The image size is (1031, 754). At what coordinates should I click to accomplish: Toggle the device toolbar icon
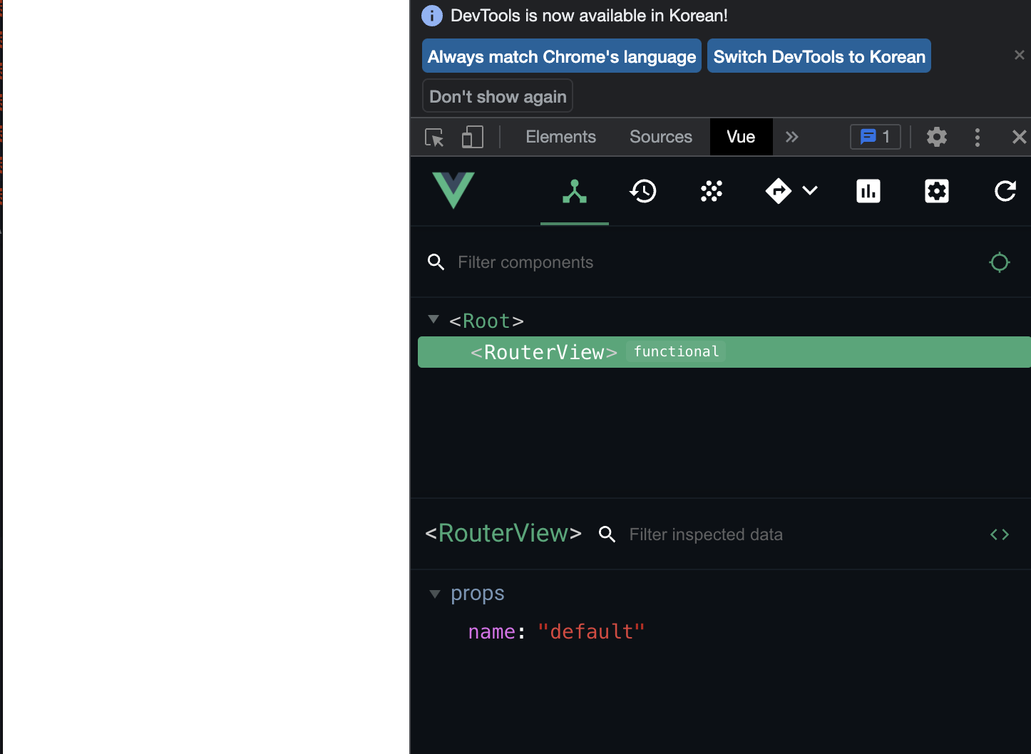point(472,137)
